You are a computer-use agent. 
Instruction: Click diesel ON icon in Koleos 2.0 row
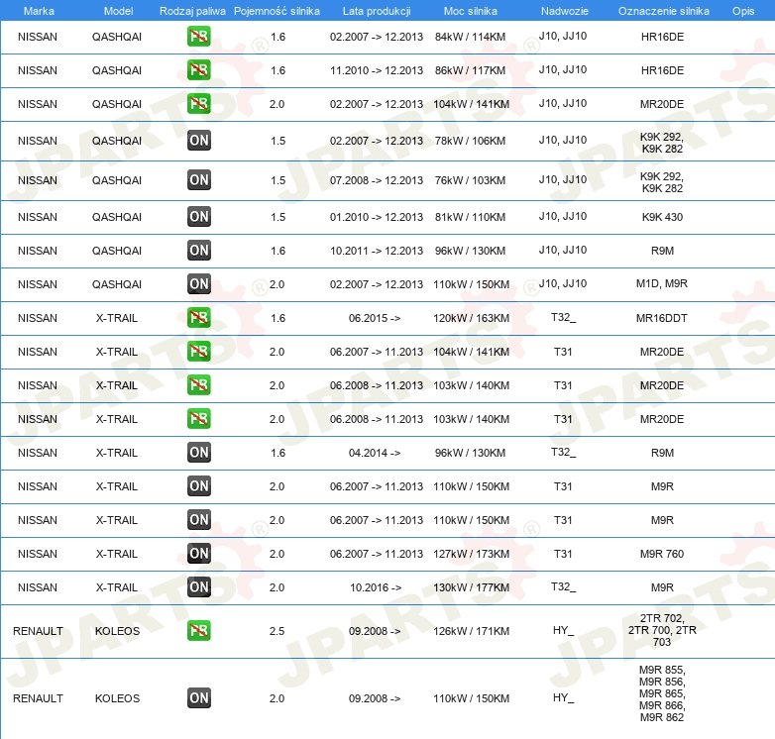pyautogui.click(x=198, y=698)
